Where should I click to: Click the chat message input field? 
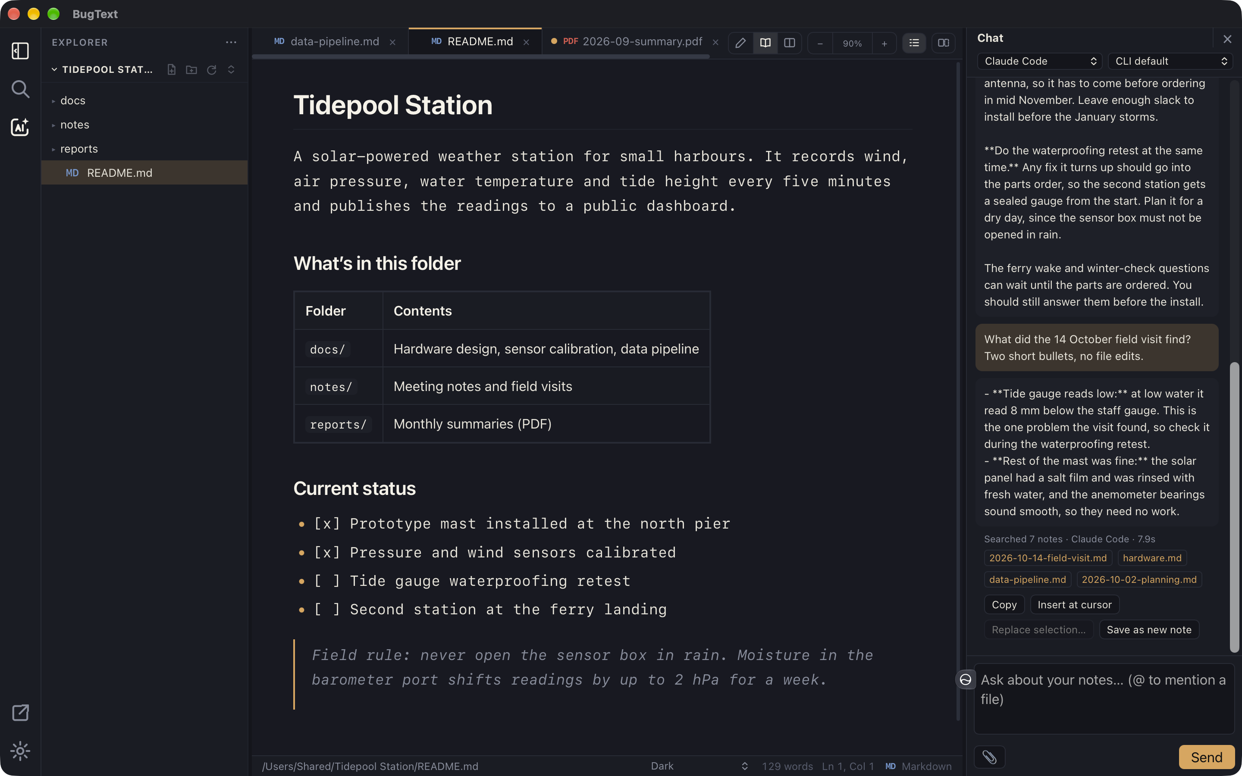[x=1104, y=699]
